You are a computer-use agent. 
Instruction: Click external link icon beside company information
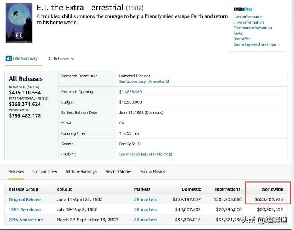pos(168,81)
